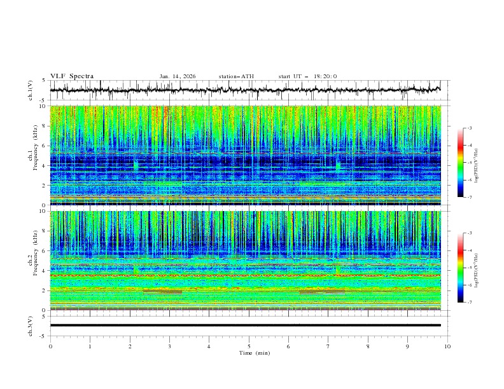504x389 pixels.
Task: Click time axis tick label "3"
Action: point(169,346)
